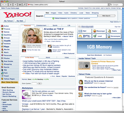Screen dimensions: 124x113
Task: Click the Yahoo! logo
Action: tap(18, 15)
